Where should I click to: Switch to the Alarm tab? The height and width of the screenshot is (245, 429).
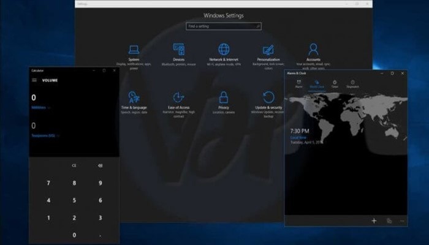pos(299,84)
